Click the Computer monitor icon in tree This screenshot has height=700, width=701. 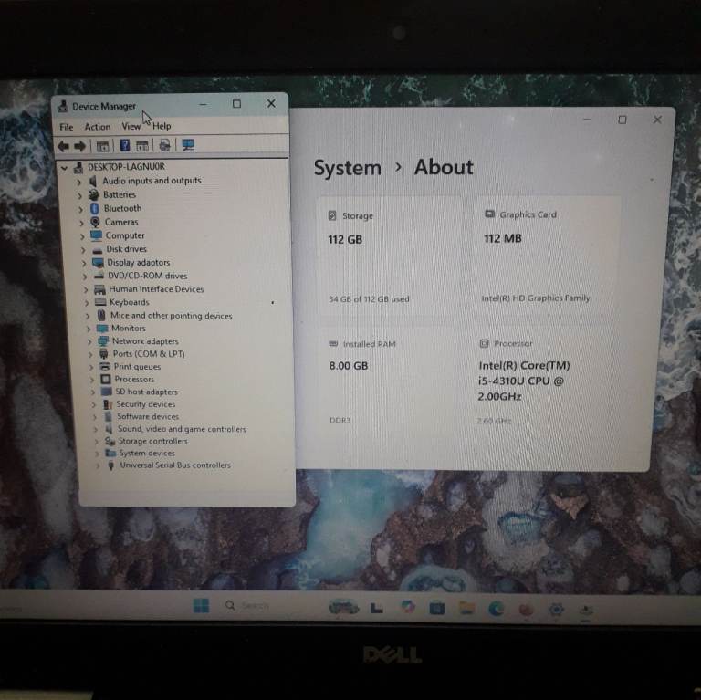pos(96,235)
